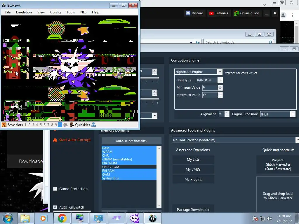Open the File menu in BizHawk

pos(8,12)
